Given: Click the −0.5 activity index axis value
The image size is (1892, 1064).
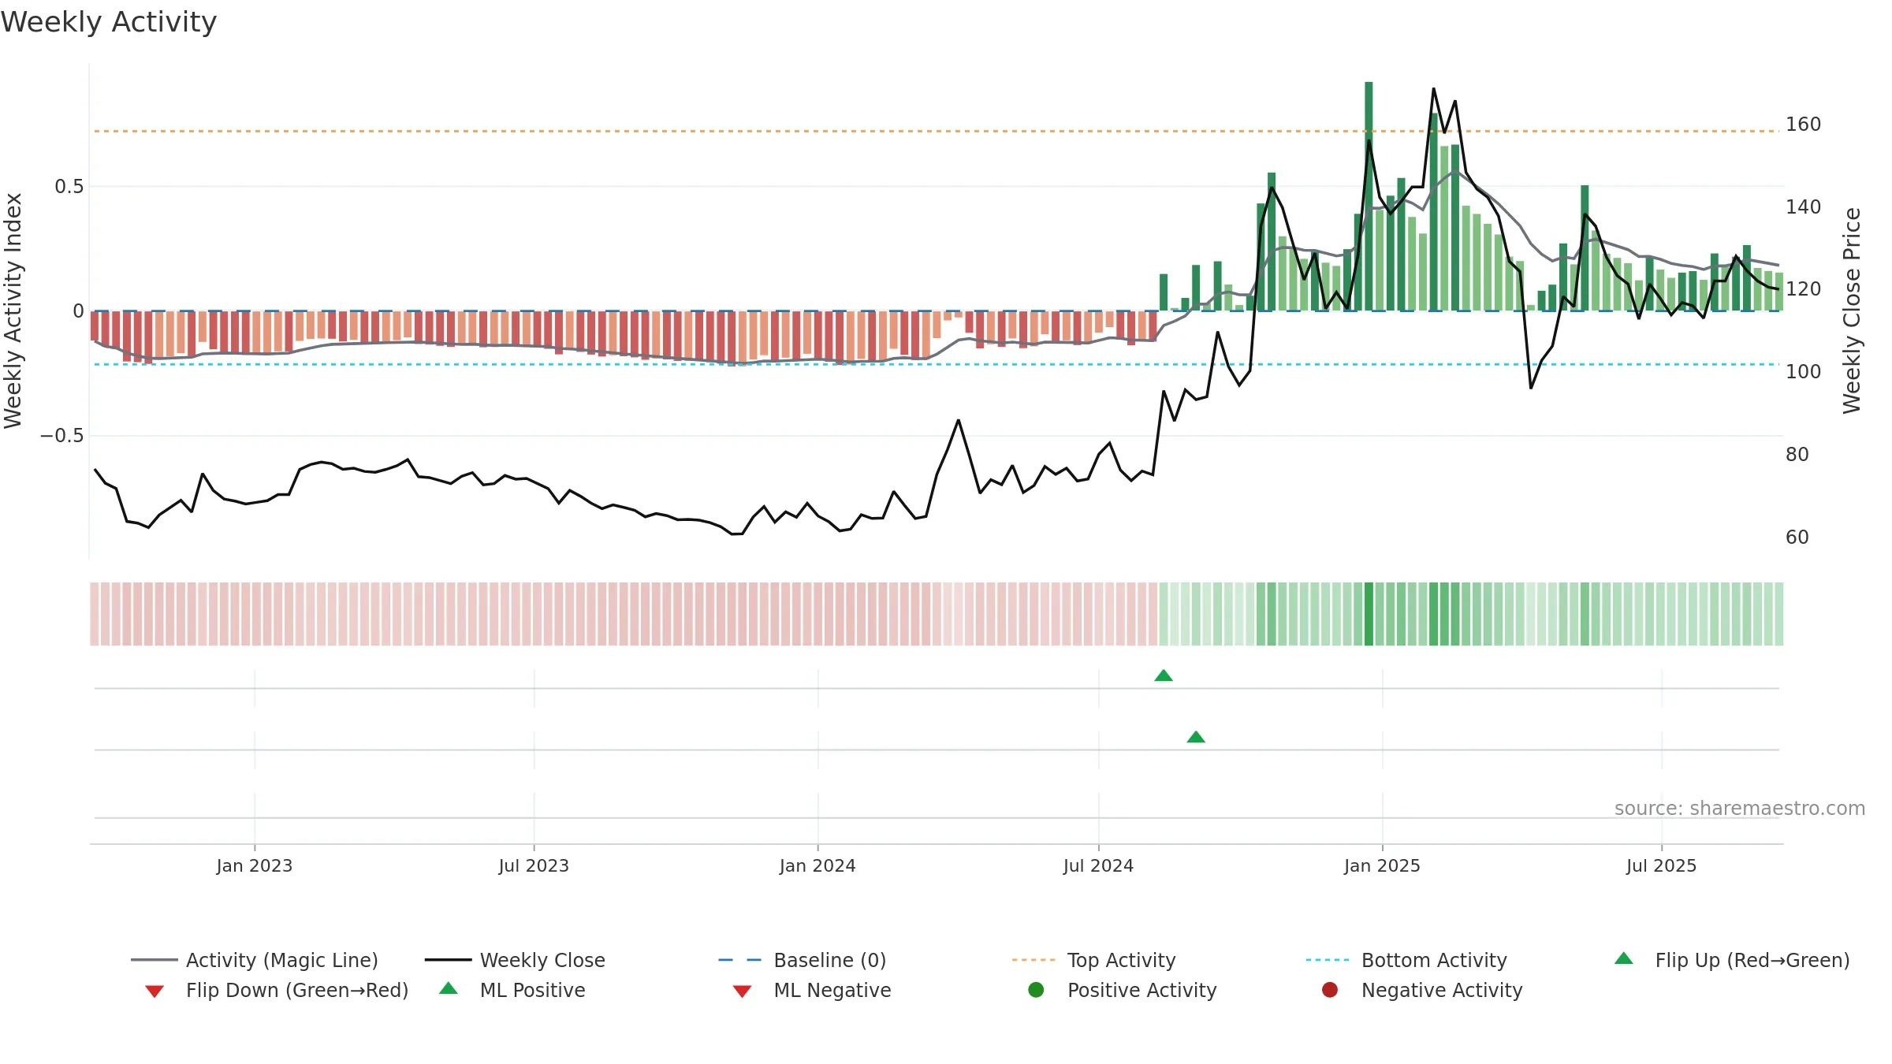Looking at the screenshot, I should tap(61, 436).
